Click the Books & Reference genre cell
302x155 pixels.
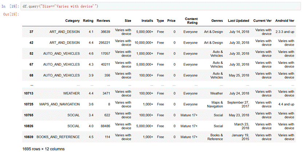(215, 137)
